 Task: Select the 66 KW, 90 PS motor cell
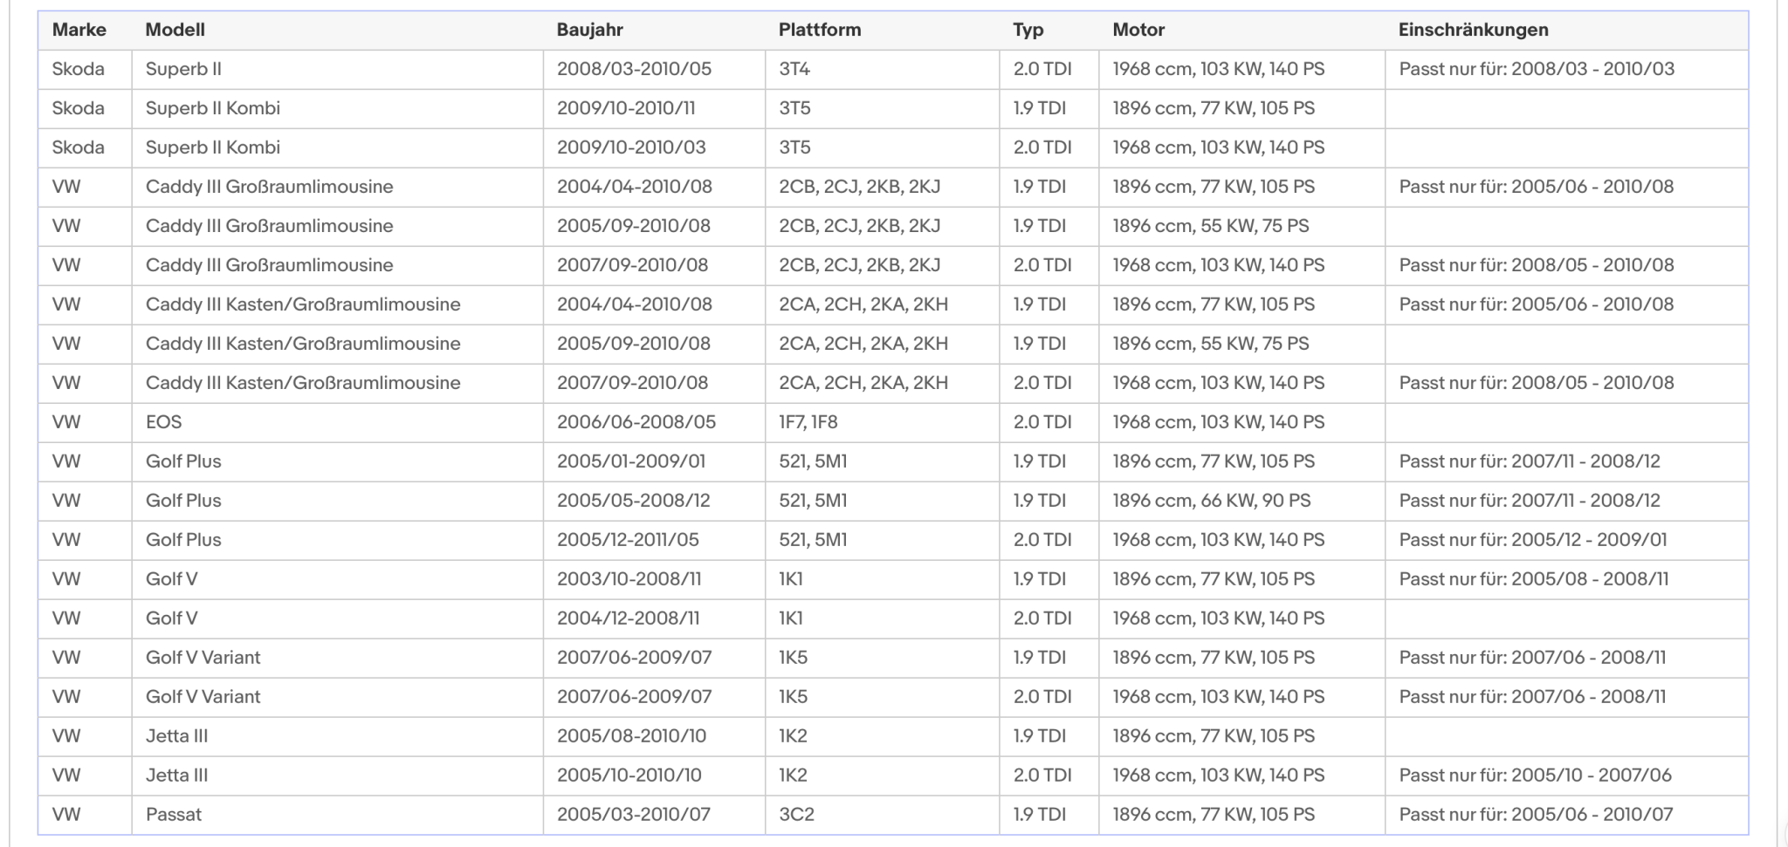(x=1241, y=501)
